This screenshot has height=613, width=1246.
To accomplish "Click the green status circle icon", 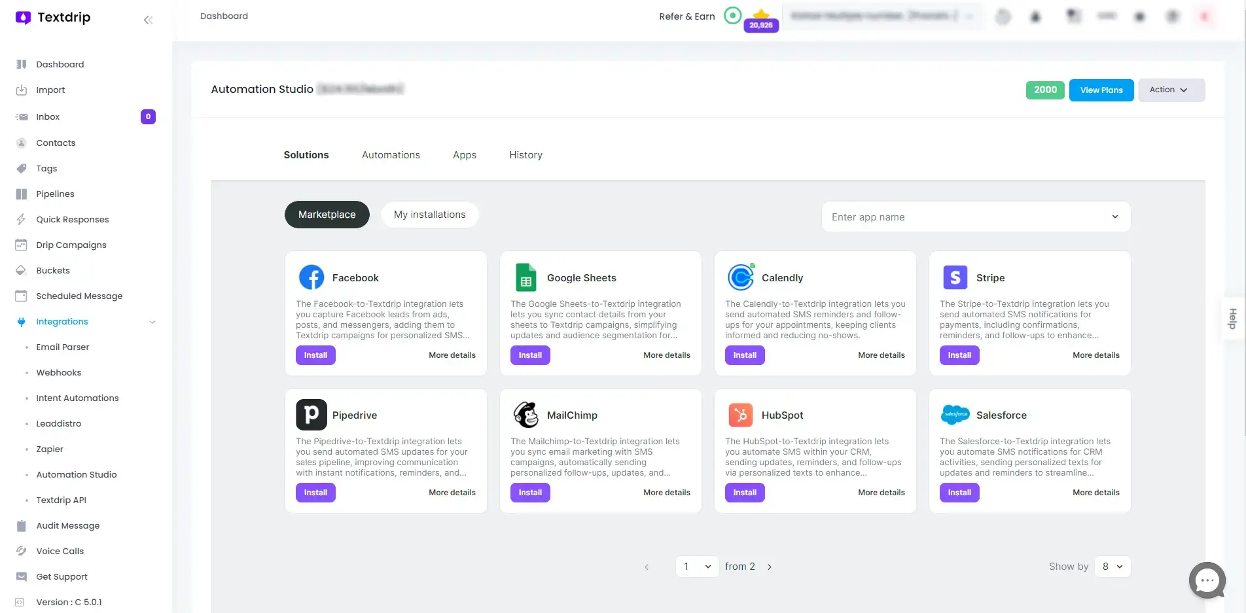I will (732, 16).
